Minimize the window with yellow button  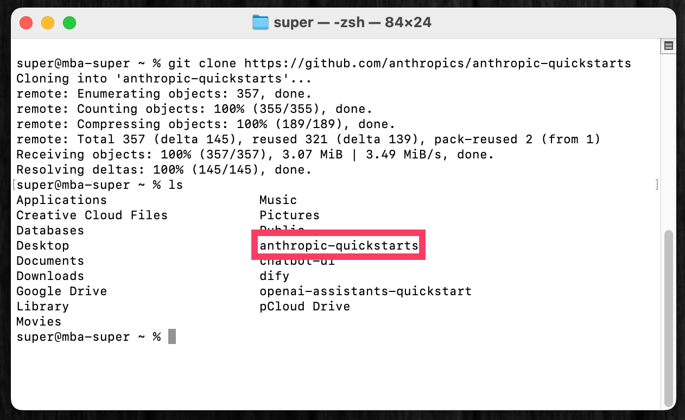click(48, 23)
